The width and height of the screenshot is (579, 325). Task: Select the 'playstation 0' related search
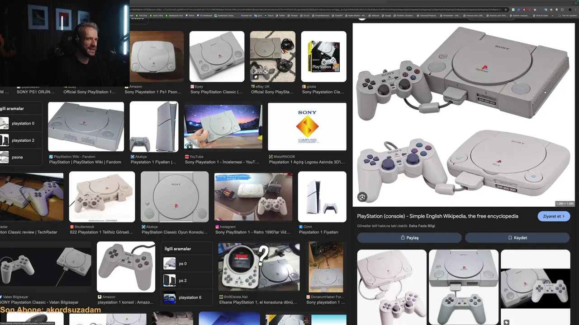[21, 123]
